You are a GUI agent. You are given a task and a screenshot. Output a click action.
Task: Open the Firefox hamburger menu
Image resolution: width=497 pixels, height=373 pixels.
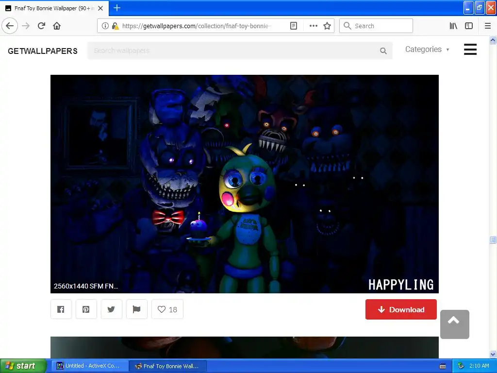click(x=487, y=26)
